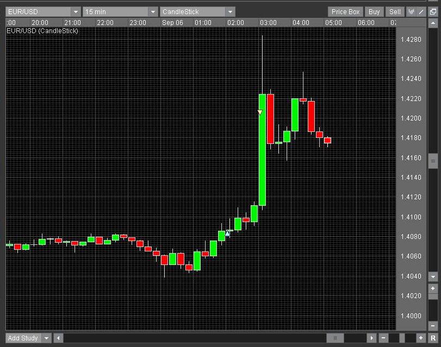Expand the 15 min timeframe dropdown
The width and height of the screenshot is (441, 347).
point(153,11)
